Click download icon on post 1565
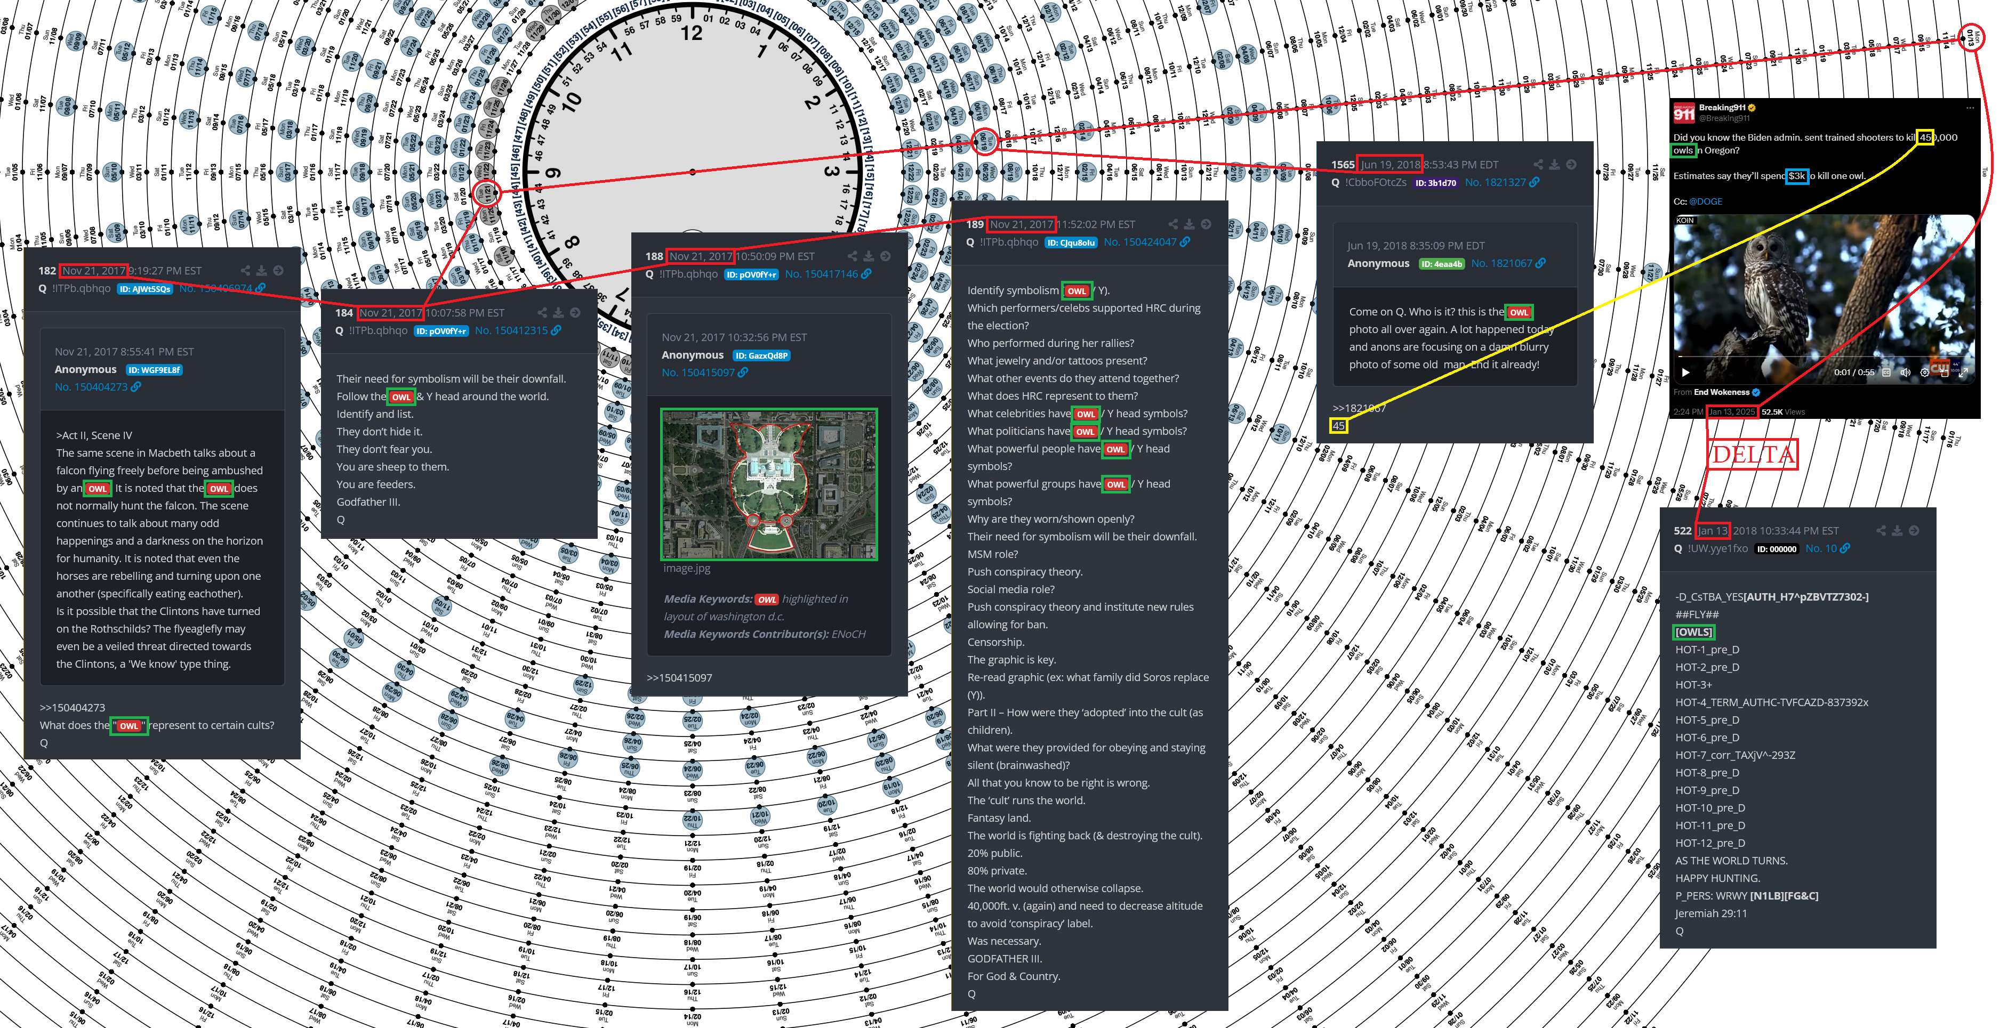 pyautogui.click(x=1554, y=164)
